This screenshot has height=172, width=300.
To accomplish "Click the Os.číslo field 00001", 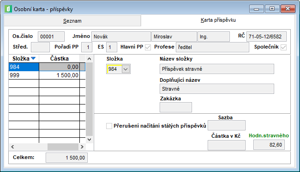I will (x=51, y=37).
